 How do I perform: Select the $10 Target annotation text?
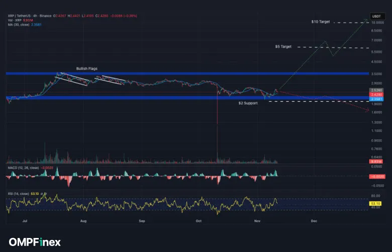point(321,23)
